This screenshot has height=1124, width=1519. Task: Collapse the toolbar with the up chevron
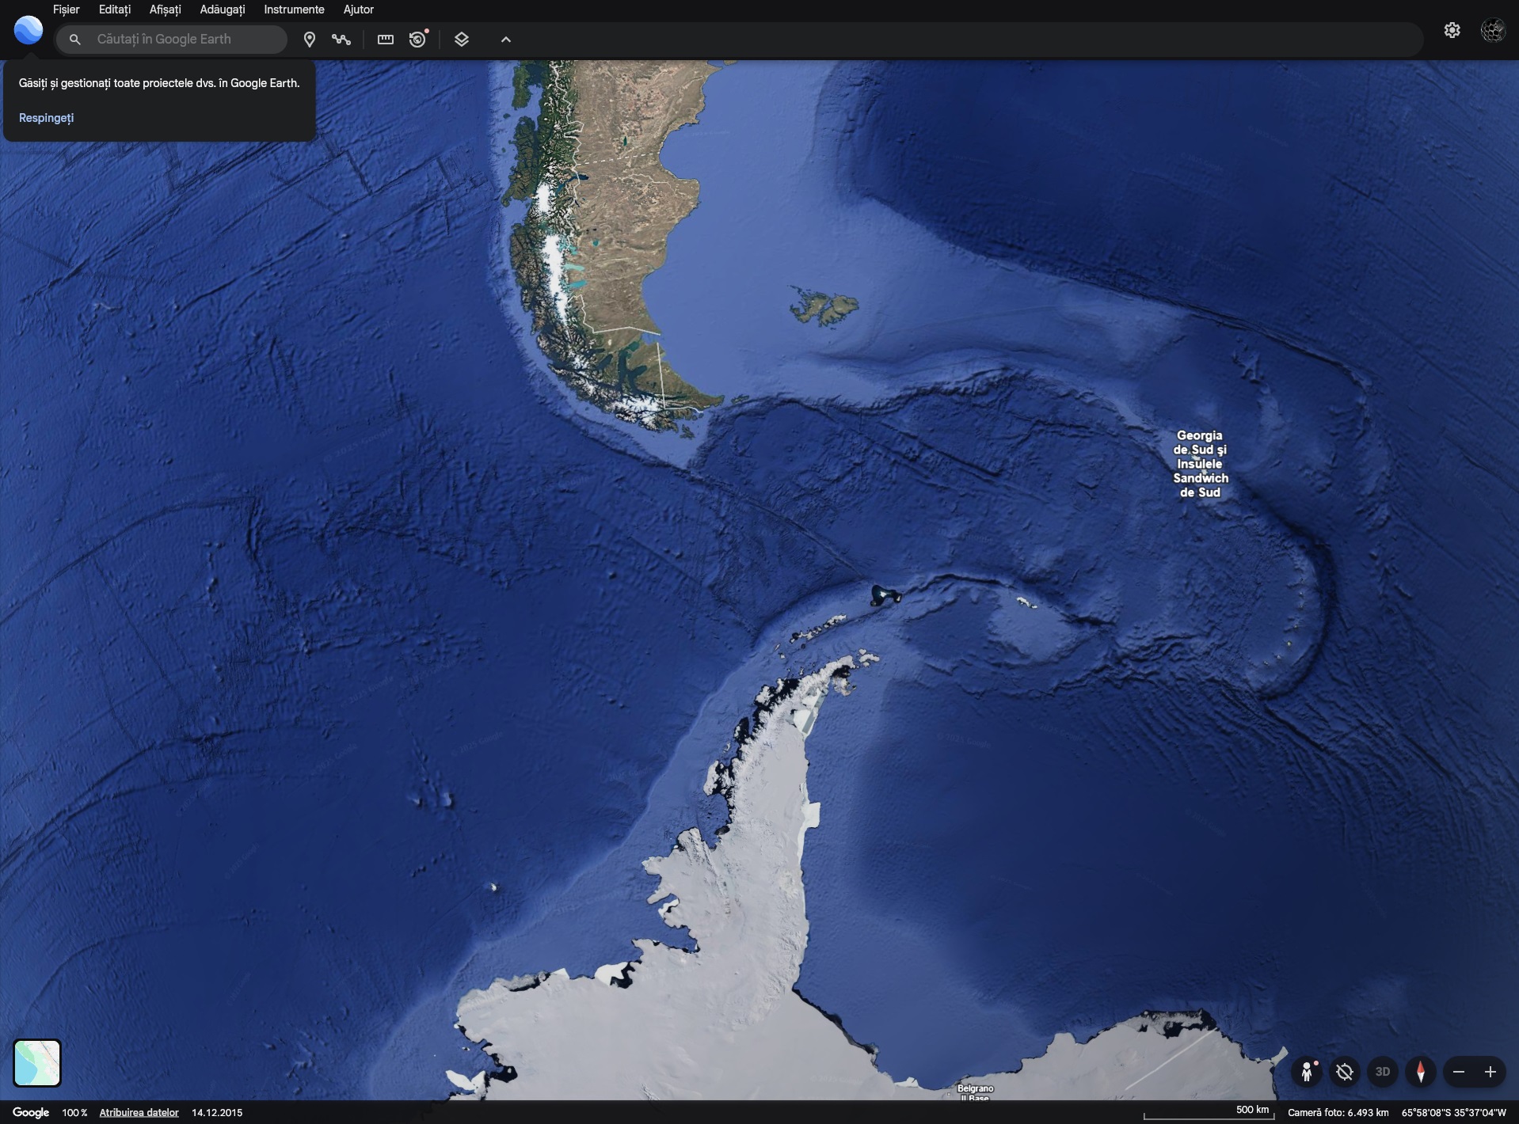click(506, 40)
